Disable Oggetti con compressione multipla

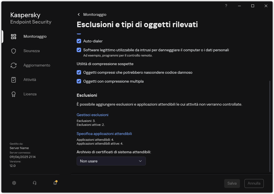click(x=79, y=81)
